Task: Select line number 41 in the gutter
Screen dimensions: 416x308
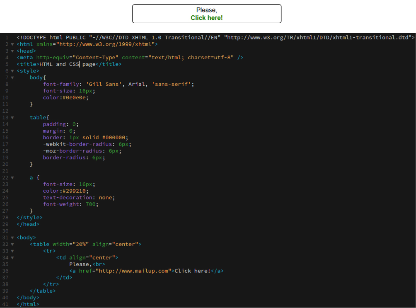Action: point(5,304)
